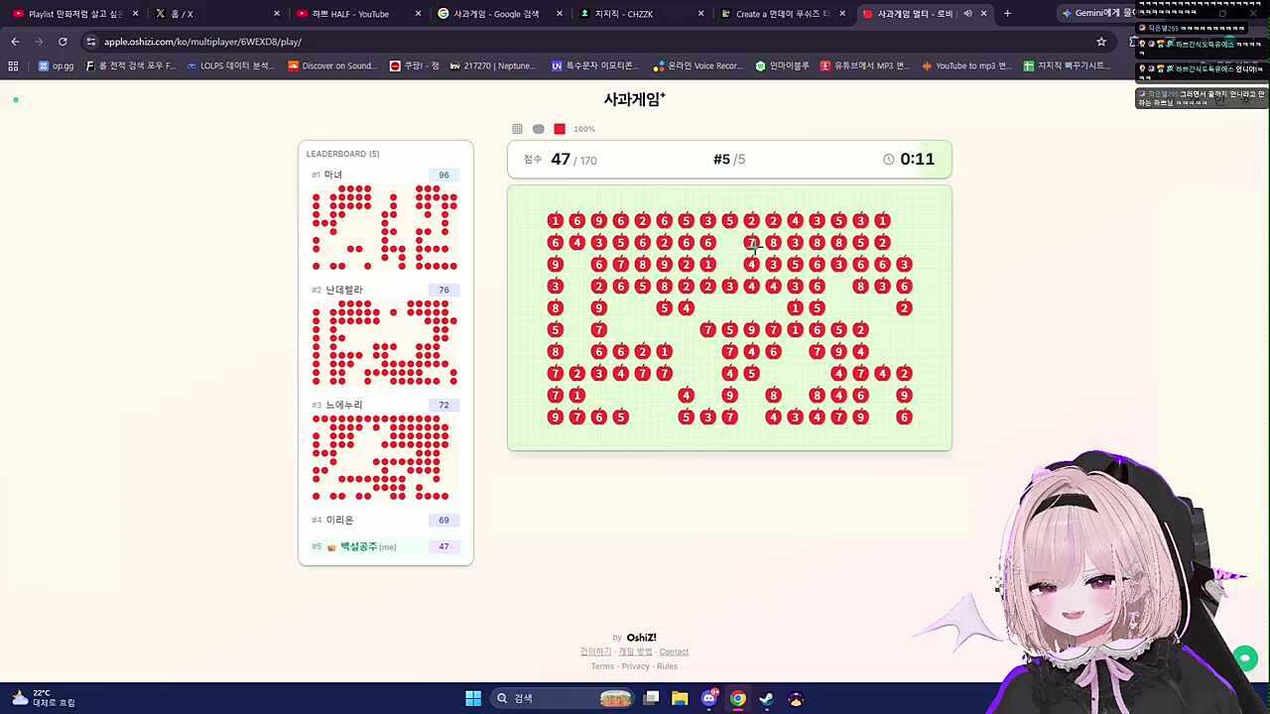The height and width of the screenshot is (714, 1270).
Task: Open the 인마이블루 bookmark
Action: tap(782, 65)
